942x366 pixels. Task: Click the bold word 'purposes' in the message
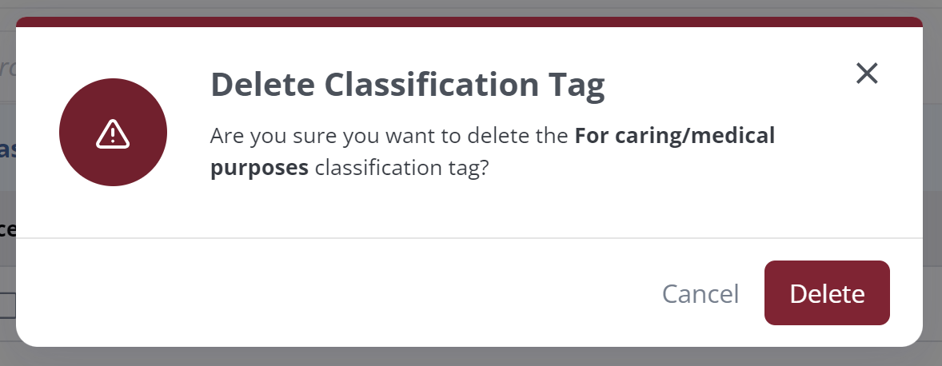tap(260, 168)
